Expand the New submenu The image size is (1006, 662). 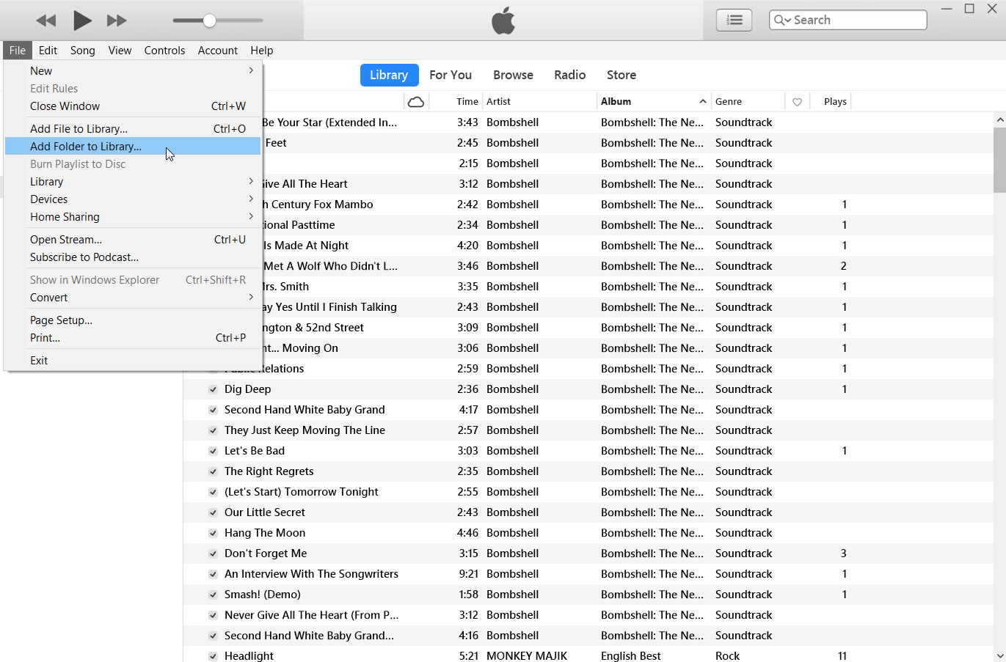point(133,71)
